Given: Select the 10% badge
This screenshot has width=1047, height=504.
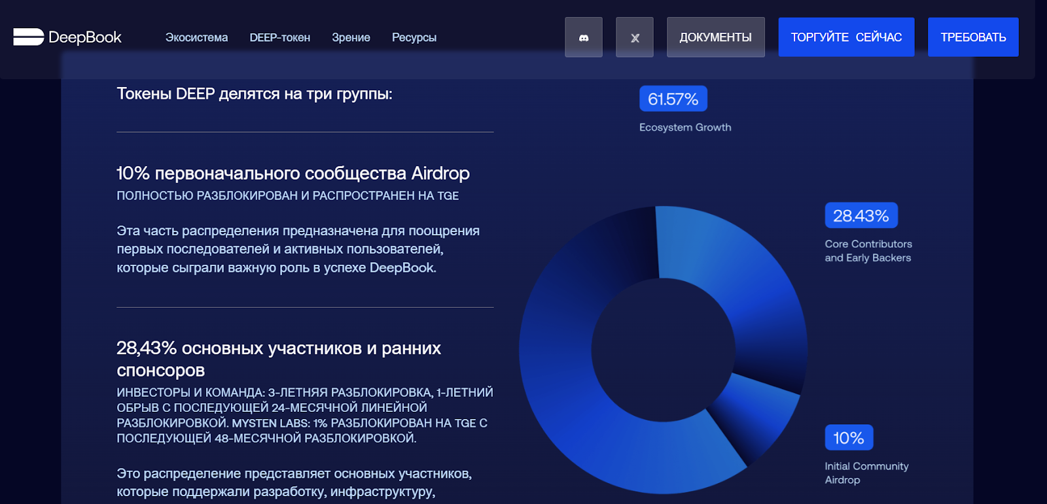Looking at the screenshot, I should click(x=849, y=438).
